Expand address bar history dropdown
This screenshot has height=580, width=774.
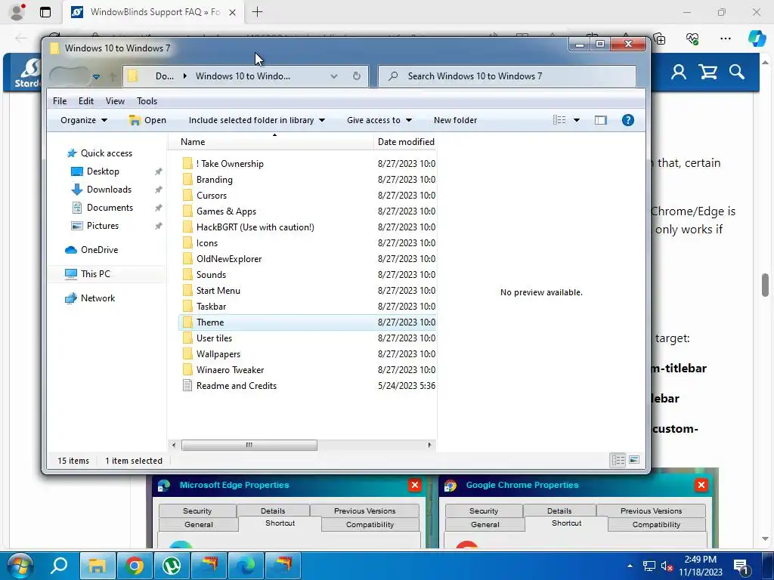333,76
